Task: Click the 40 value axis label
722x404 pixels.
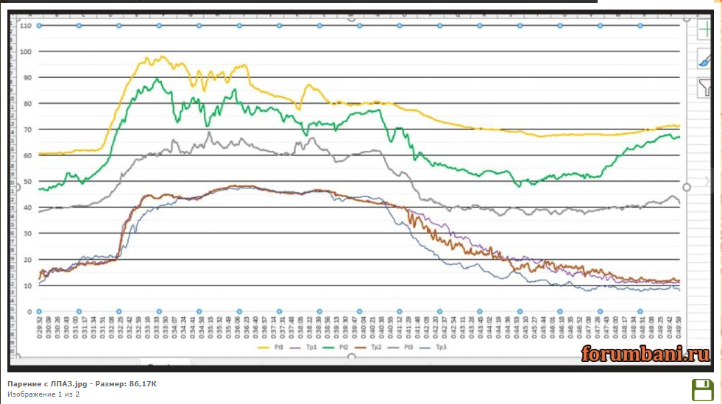Action: (x=28, y=208)
